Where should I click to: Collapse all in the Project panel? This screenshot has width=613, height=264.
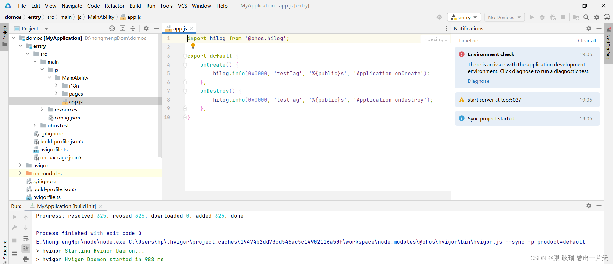pos(133,28)
